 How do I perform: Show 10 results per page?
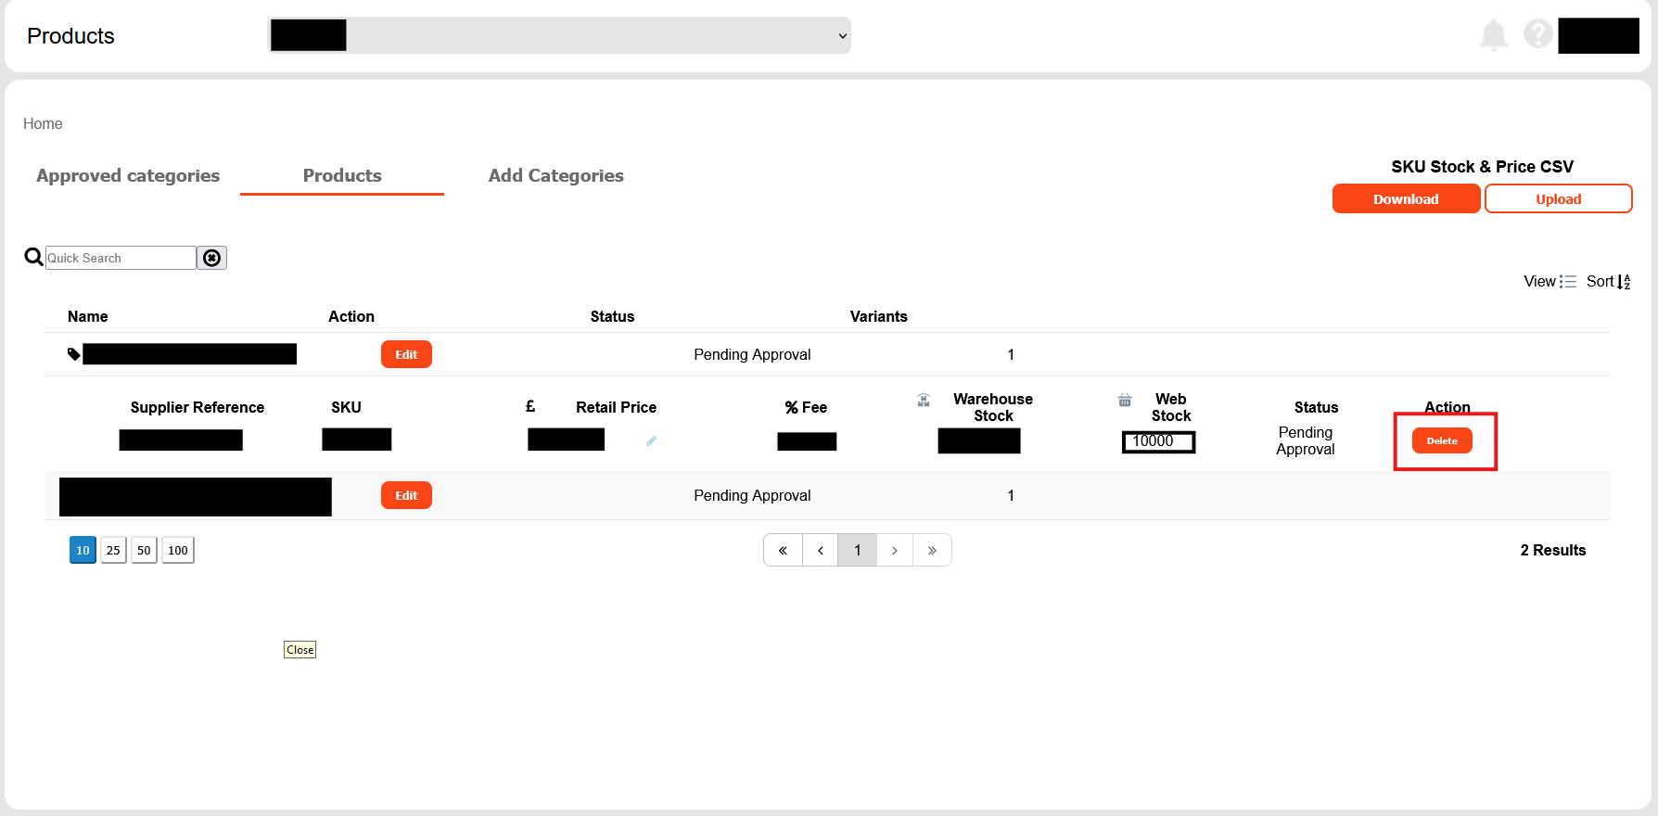(x=83, y=550)
